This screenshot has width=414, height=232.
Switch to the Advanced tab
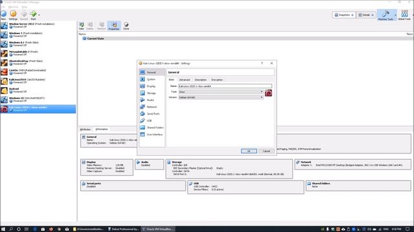[x=184, y=80]
